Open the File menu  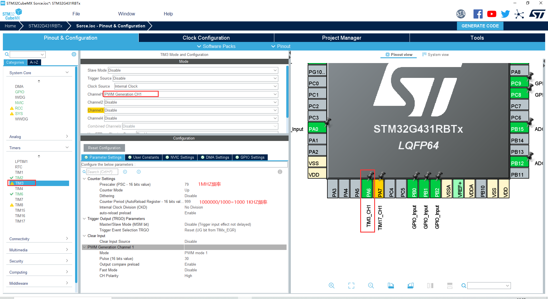tap(76, 14)
